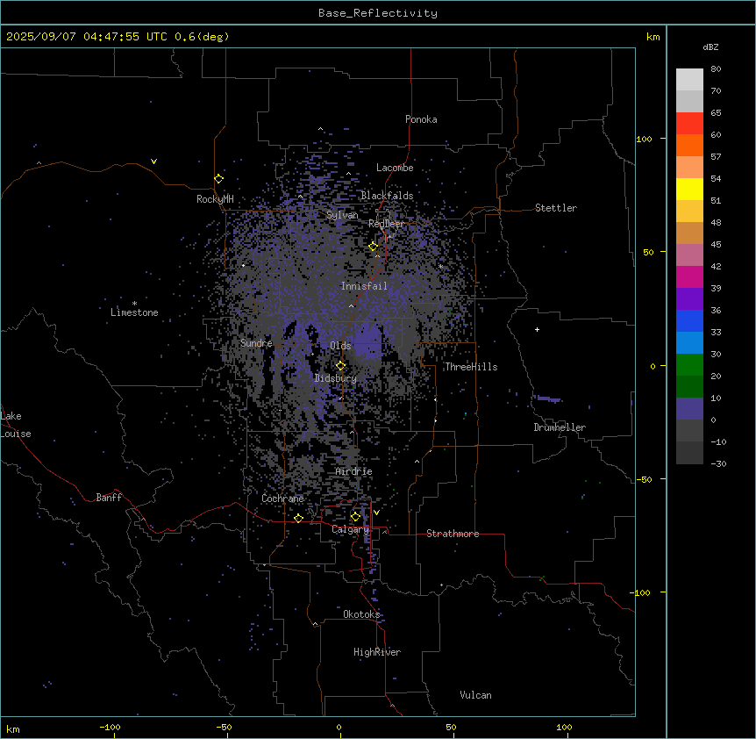756x739 pixels.
Task: Click the Lacombe city label
Action: (395, 168)
